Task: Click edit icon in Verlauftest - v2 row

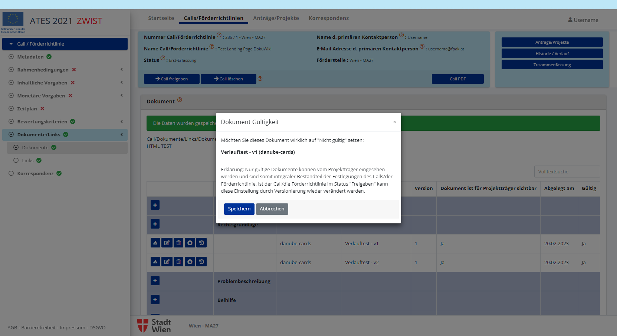Action: click(167, 262)
